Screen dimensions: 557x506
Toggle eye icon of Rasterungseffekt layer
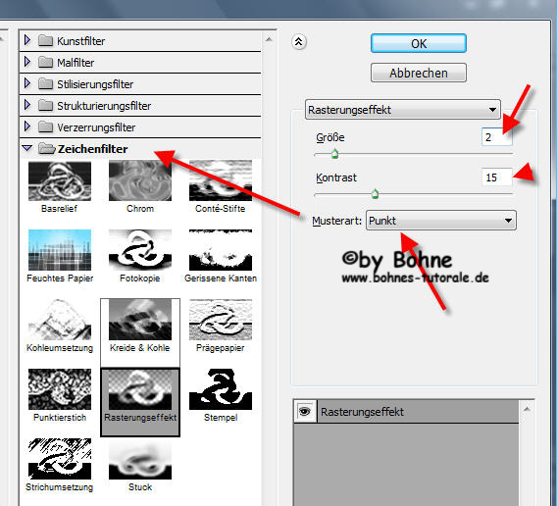304,412
